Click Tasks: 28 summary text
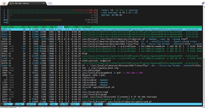The width and height of the screenshot is (205, 108). [x=119, y=10]
